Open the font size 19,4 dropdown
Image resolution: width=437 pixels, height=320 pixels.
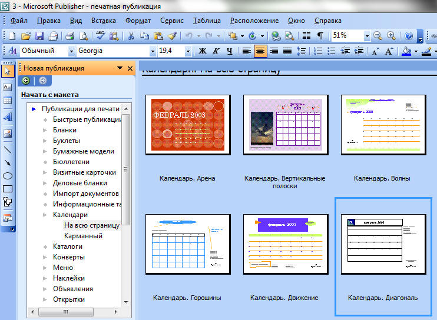(x=188, y=51)
